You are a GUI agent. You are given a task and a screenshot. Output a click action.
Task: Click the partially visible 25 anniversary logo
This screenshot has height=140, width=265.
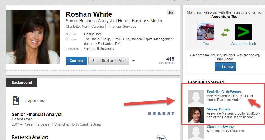[161, 137]
